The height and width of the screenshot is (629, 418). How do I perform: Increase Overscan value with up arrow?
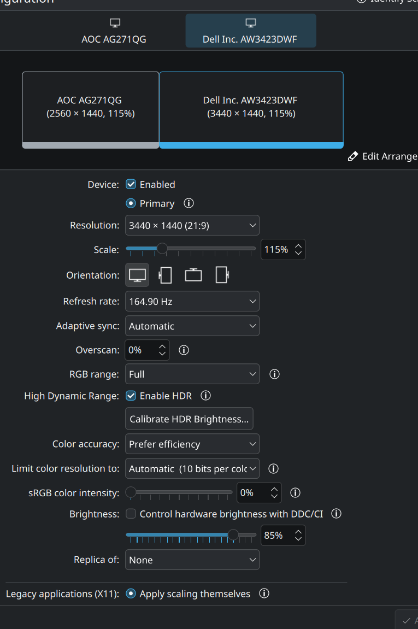(x=162, y=346)
